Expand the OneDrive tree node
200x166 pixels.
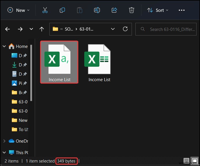click(x=4, y=141)
